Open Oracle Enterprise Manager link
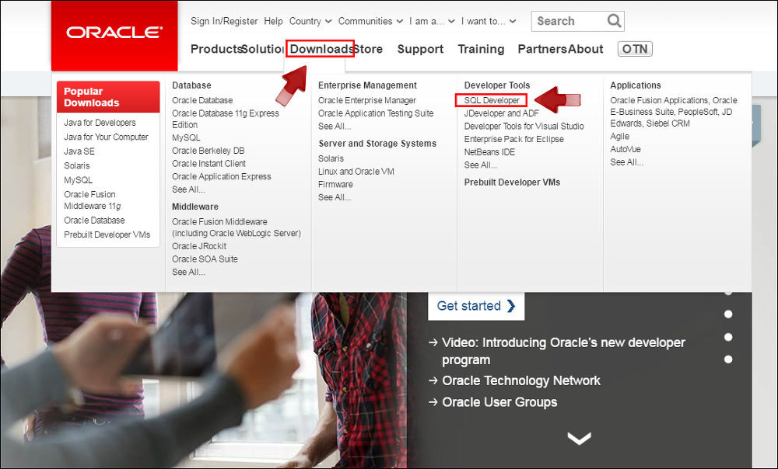The width and height of the screenshot is (778, 469). click(366, 100)
